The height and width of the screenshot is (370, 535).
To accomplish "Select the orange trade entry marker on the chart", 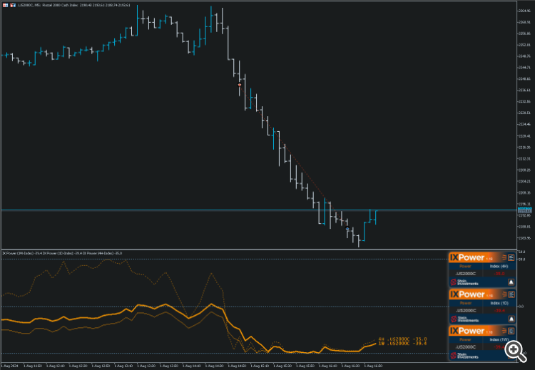I will point(240,85).
